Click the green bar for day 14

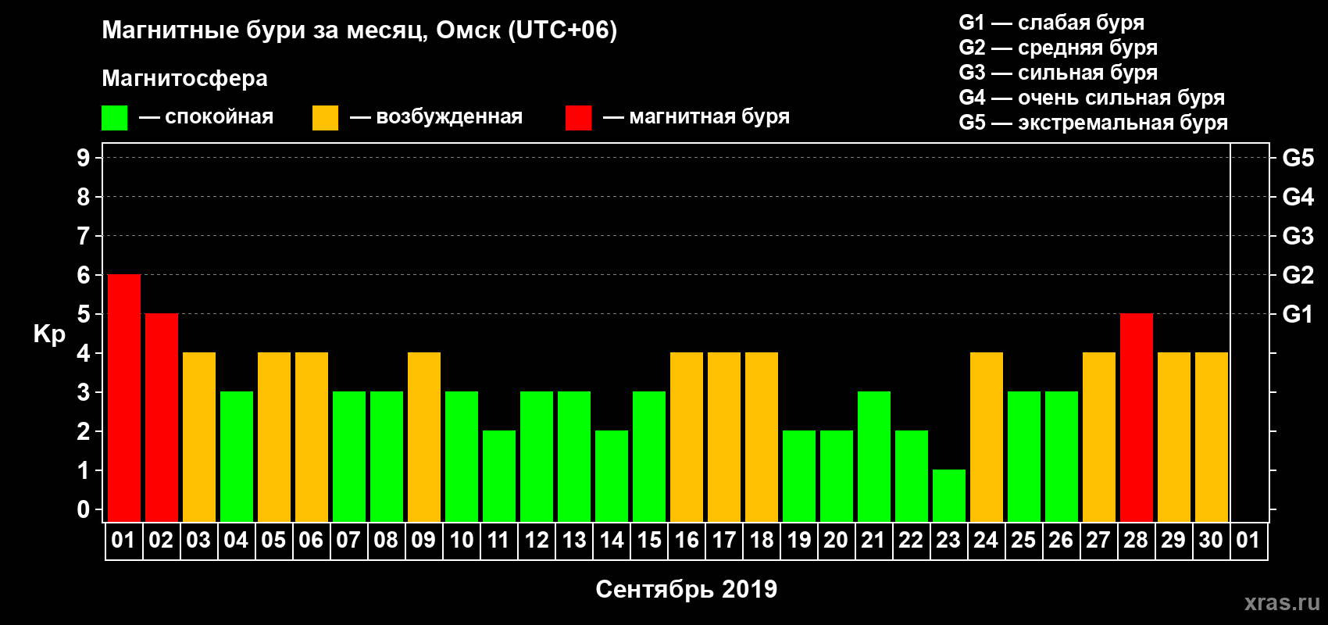612,477
